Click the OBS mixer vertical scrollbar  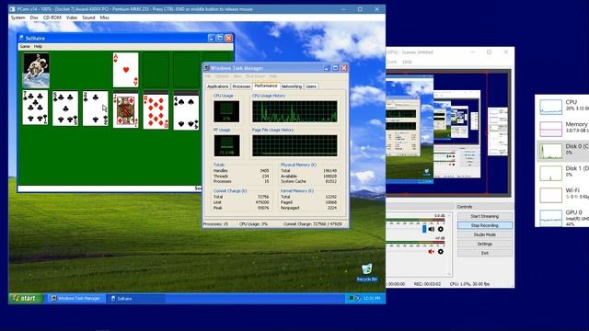click(450, 244)
